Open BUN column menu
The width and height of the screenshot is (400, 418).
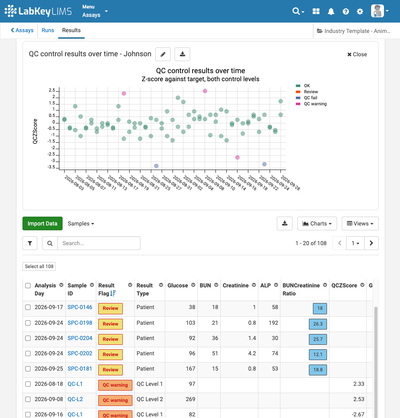216,285
